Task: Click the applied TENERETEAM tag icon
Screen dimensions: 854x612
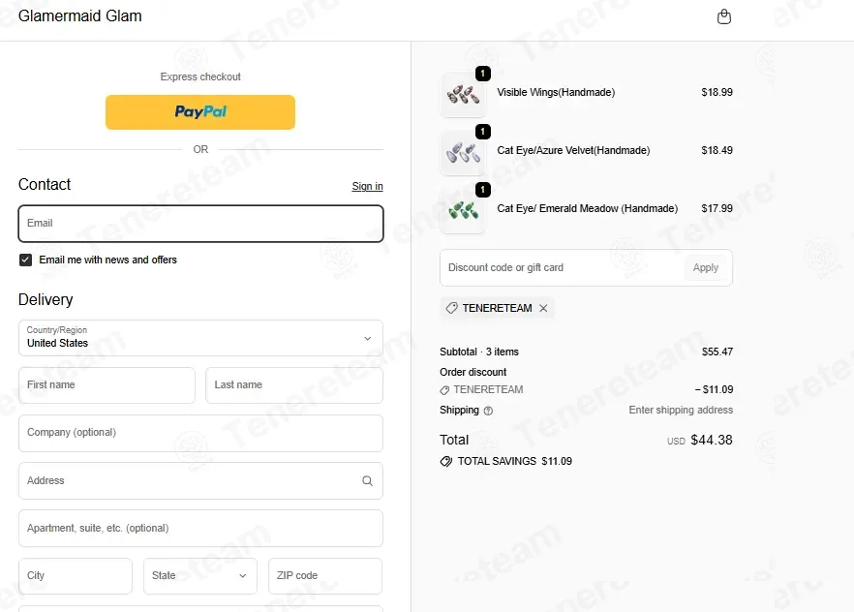Action: pos(451,308)
